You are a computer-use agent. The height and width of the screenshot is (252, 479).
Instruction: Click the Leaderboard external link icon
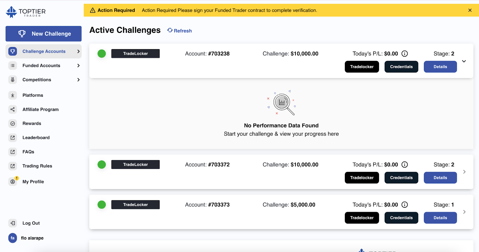pyautogui.click(x=13, y=138)
